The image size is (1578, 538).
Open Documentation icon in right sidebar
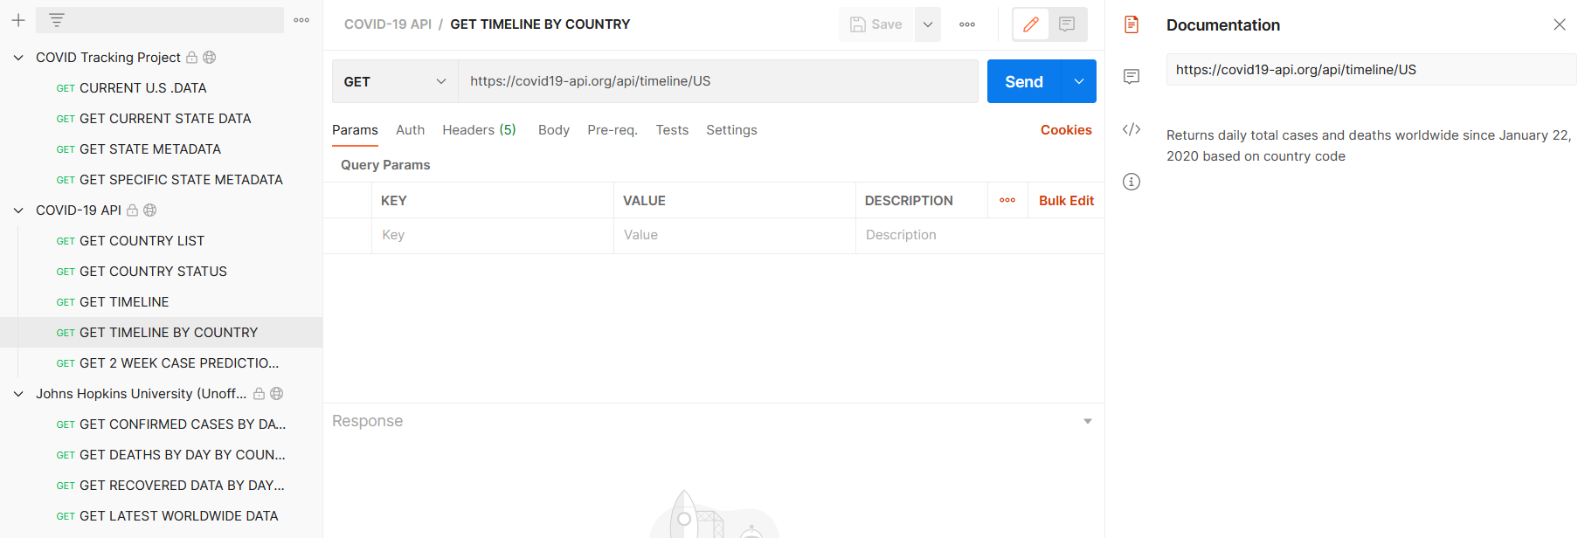(x=1132, y=24)
